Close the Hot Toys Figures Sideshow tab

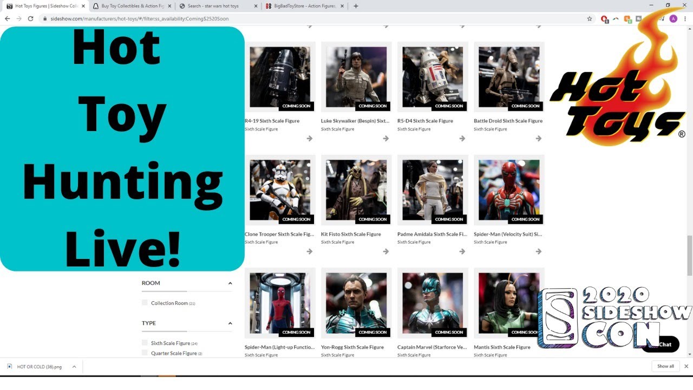[83, 6]
